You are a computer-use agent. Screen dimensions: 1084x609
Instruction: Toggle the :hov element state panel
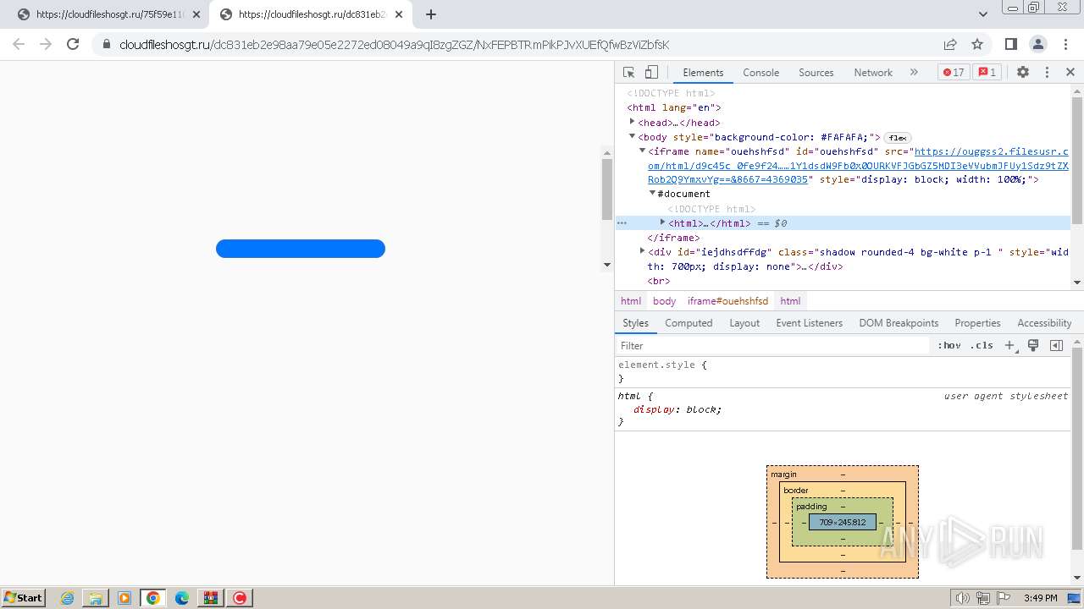coord(949,345)
